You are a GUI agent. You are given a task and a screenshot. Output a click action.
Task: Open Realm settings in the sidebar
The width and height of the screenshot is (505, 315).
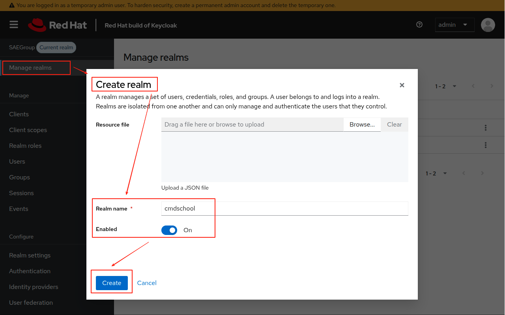coord(30,255)
